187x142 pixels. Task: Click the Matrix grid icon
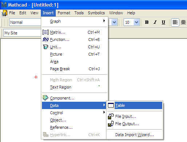(x=46, y=32)
